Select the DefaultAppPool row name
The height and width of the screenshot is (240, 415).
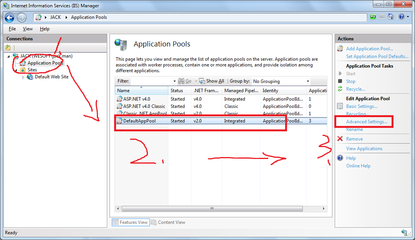[x=139, y=121]
